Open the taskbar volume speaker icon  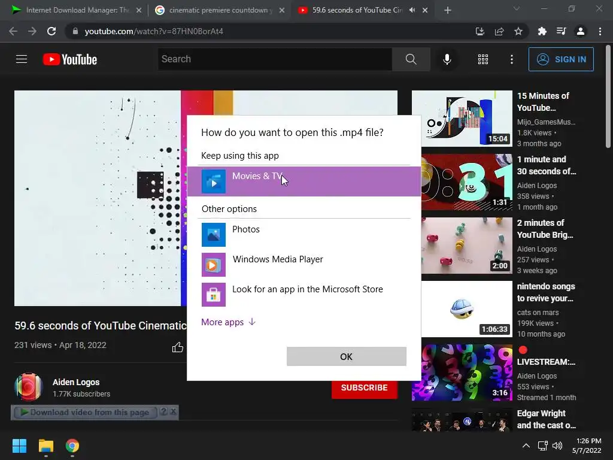(557, 446)
